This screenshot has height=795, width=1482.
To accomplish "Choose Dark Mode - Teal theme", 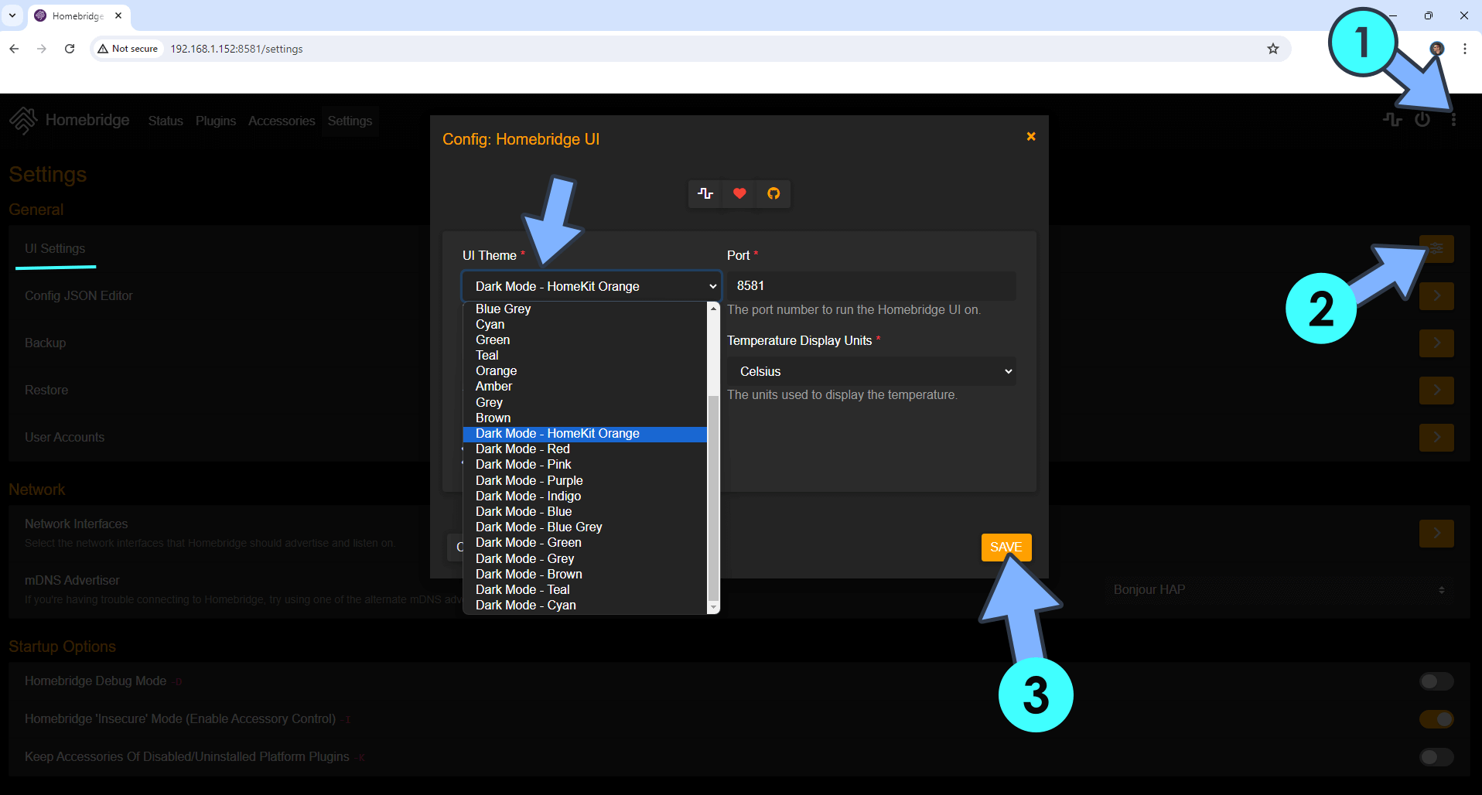I will point(585,590).
